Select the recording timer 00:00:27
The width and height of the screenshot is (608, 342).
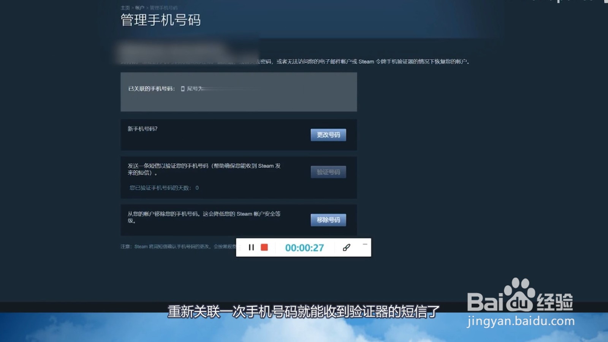coord(304,248)
